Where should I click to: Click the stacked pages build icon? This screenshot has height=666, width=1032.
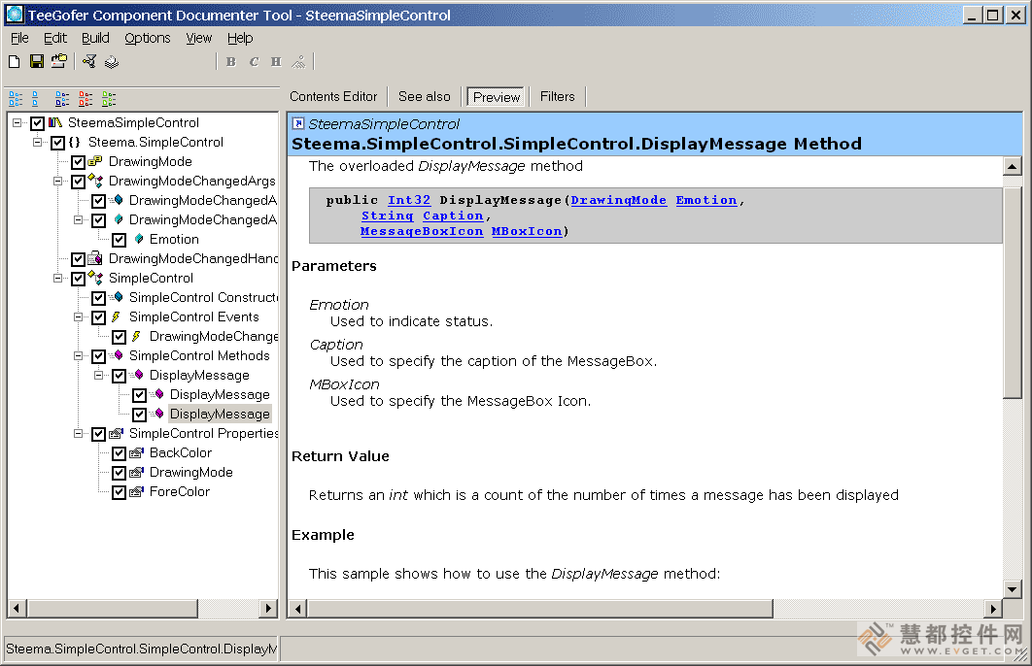tap(111, 62)
